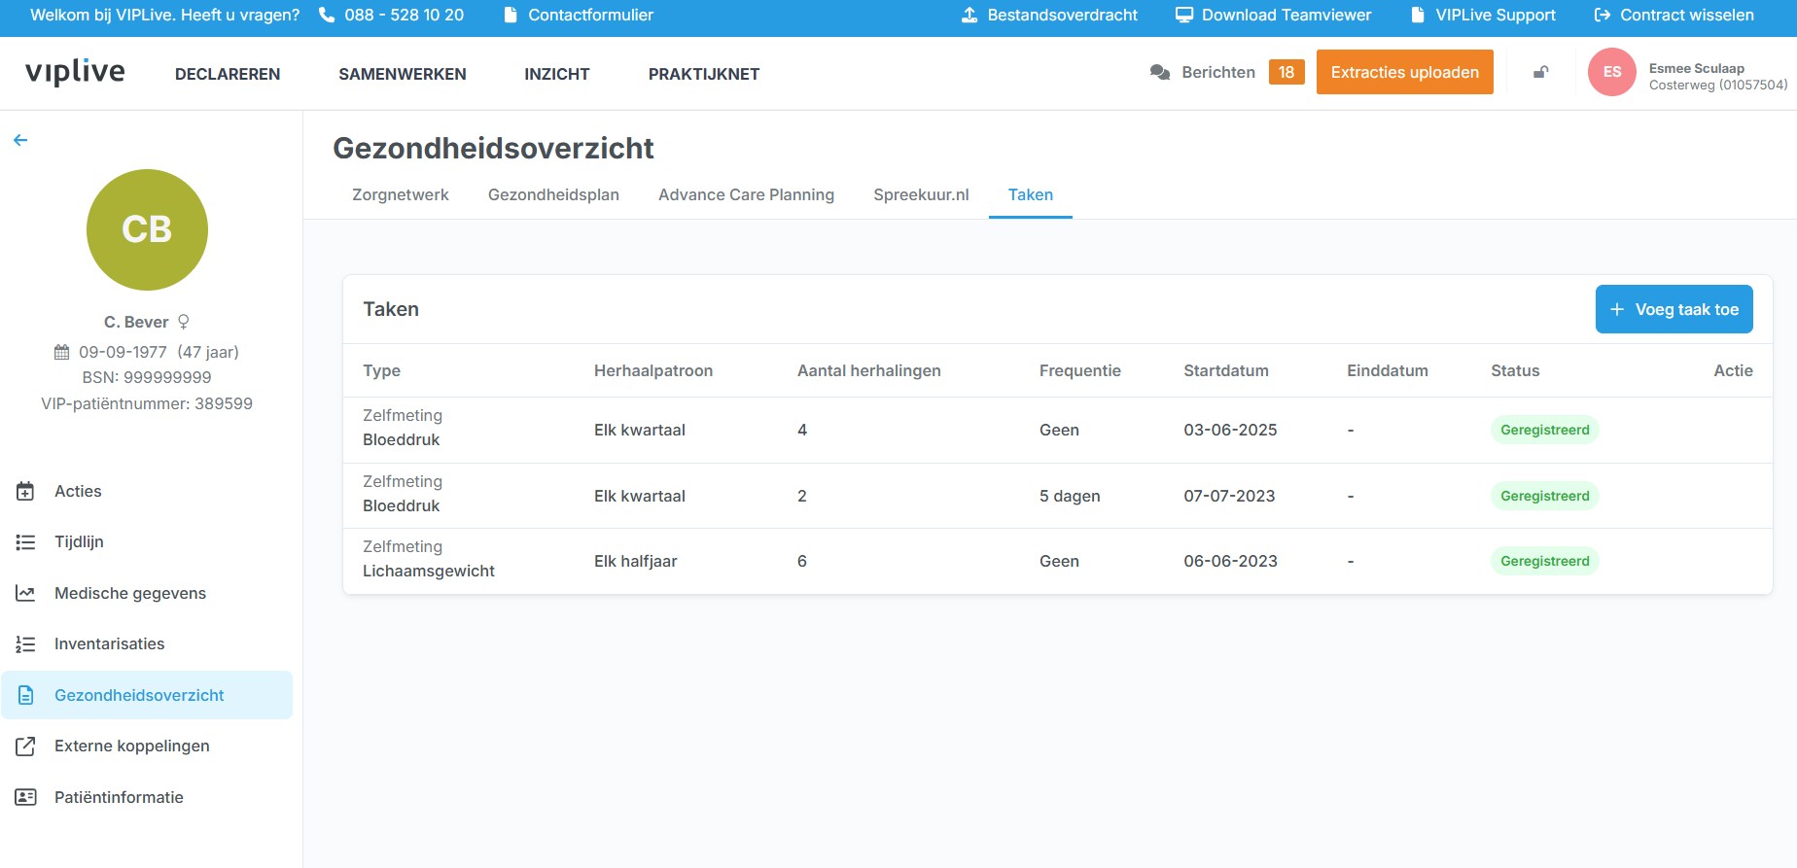Image resolution: width=1797 pixels, height=868 pixels.
Task: Switch to the Gezondheidsplan tab
Action: (x=553, y=195)
